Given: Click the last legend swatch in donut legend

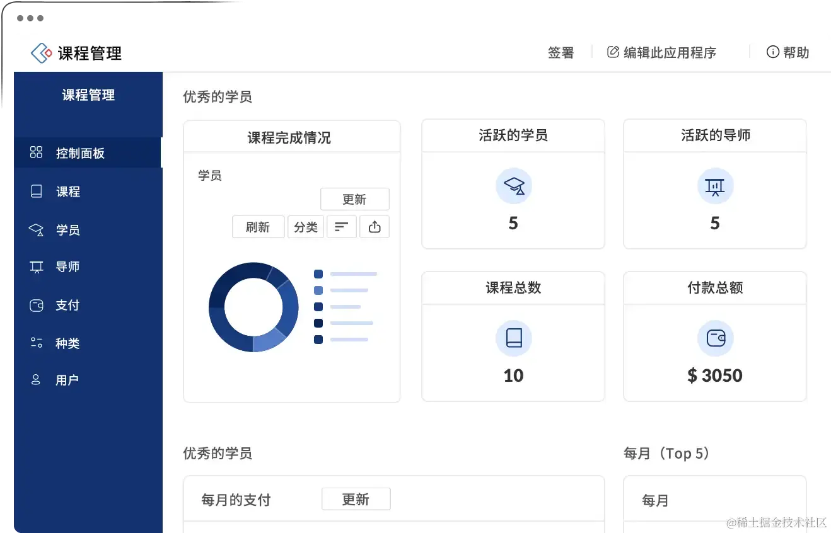Looking at the screenshot, I should pyautogui.click(x=318, y=340).
